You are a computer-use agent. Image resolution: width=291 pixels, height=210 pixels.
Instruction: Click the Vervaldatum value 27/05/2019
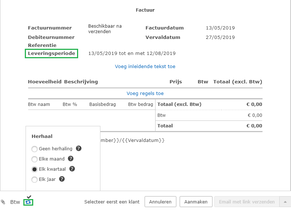(x=220, y=37)
